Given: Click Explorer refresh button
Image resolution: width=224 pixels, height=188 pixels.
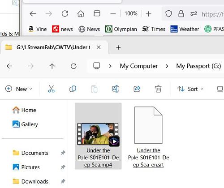Looking at the screenshot, I should [73, 66].
